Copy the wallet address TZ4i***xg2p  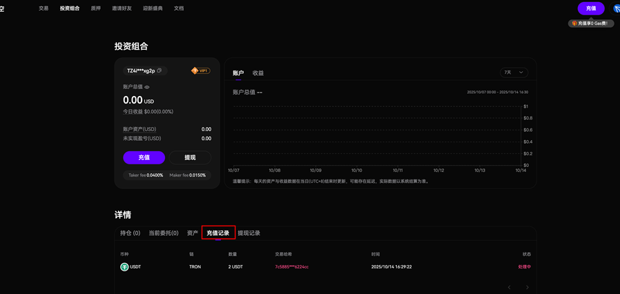(159, 70)
